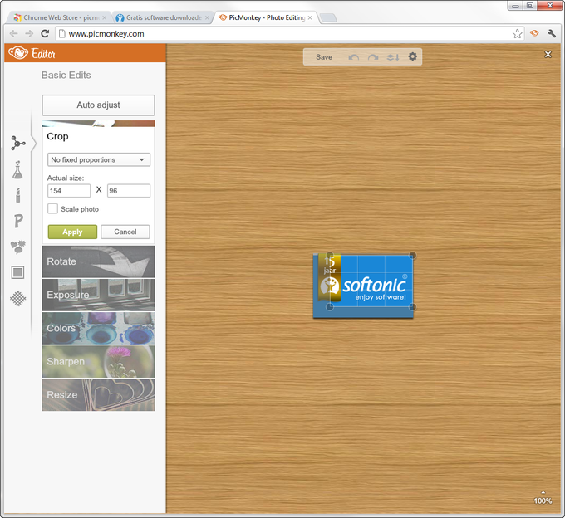The height and width of the screenshot is (518, 565).
Task: Click the PicMonkey monkey logo
Action: [x=18, y=53]
